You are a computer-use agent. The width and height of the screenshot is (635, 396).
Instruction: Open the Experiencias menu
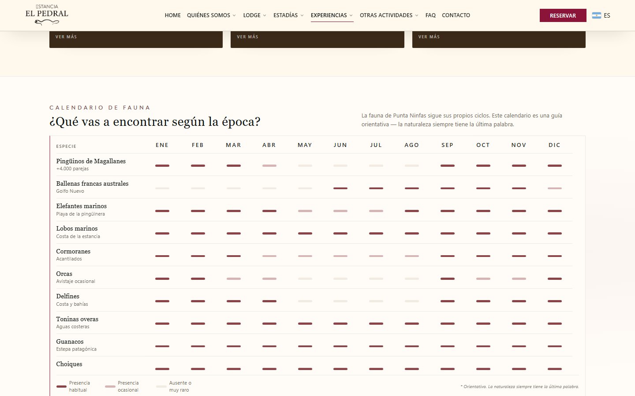332,15
